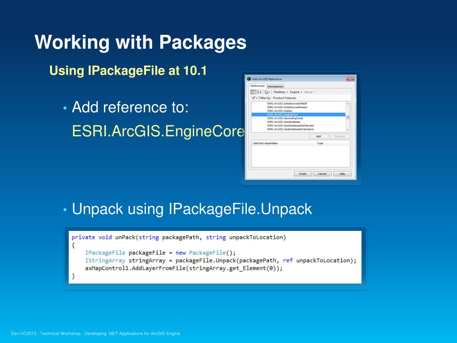Click the ESRI.ArcGIS.EngineCore slide text
Image resolution: width=457 pixels, height=343 pixels.
pyautogui.click(x=158, y=131)
